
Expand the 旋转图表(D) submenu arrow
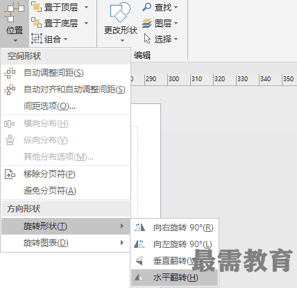pyautogui.click(x=122, y=243)
